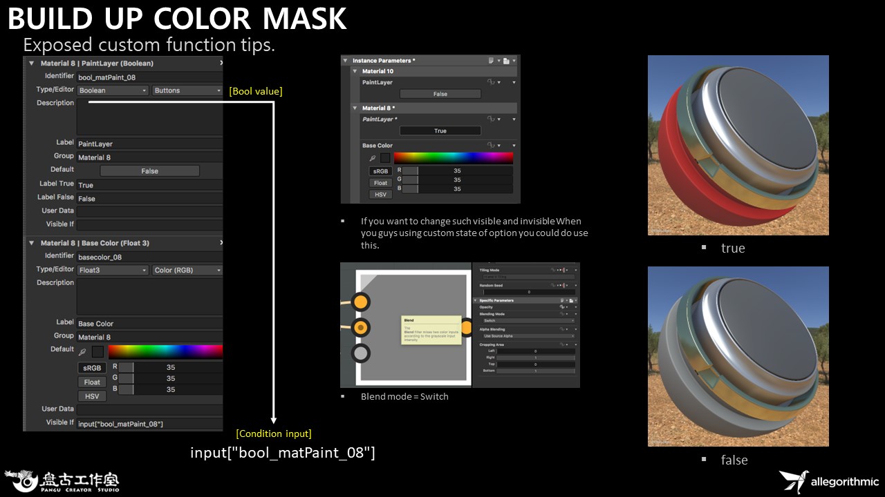Click Specific Parameters preset document icon
This screenshot has height=497, width=885.
tap(561, 300)
